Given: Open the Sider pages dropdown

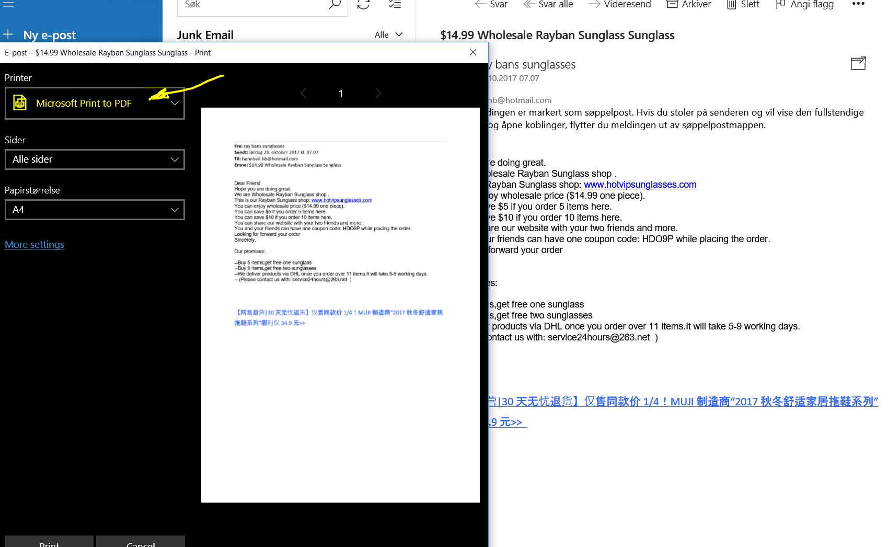Looking at the screenshot, I should [x=95, y=159].
